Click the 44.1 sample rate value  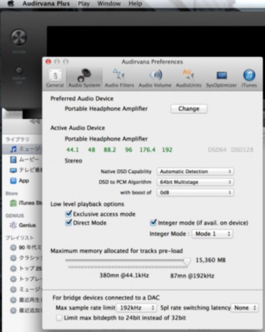tap(73, 150)
